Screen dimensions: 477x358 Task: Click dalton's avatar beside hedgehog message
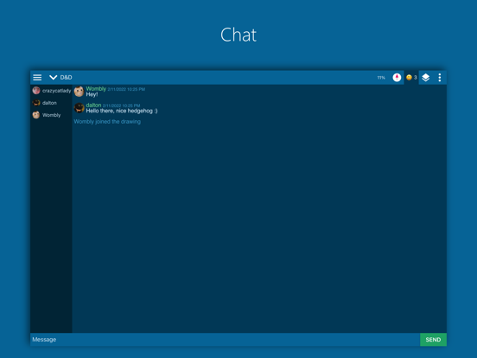(x=79, y=108)
